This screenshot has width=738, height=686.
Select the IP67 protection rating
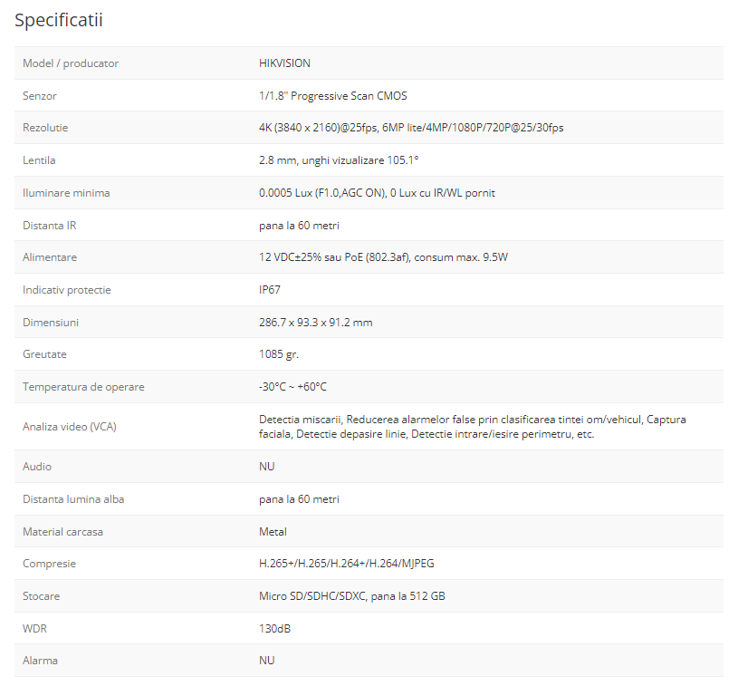coord(271,290)
